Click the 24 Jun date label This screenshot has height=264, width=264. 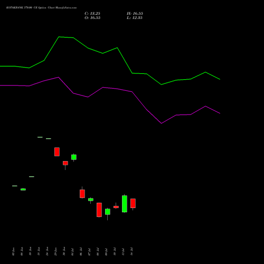(48, 251)
